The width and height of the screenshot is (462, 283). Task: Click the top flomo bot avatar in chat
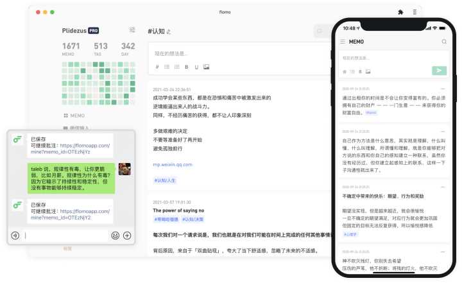coord(17,139)
